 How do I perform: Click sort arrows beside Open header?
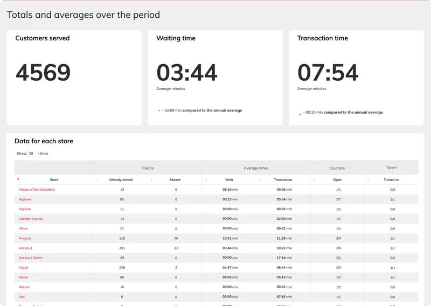pos(314,179)
